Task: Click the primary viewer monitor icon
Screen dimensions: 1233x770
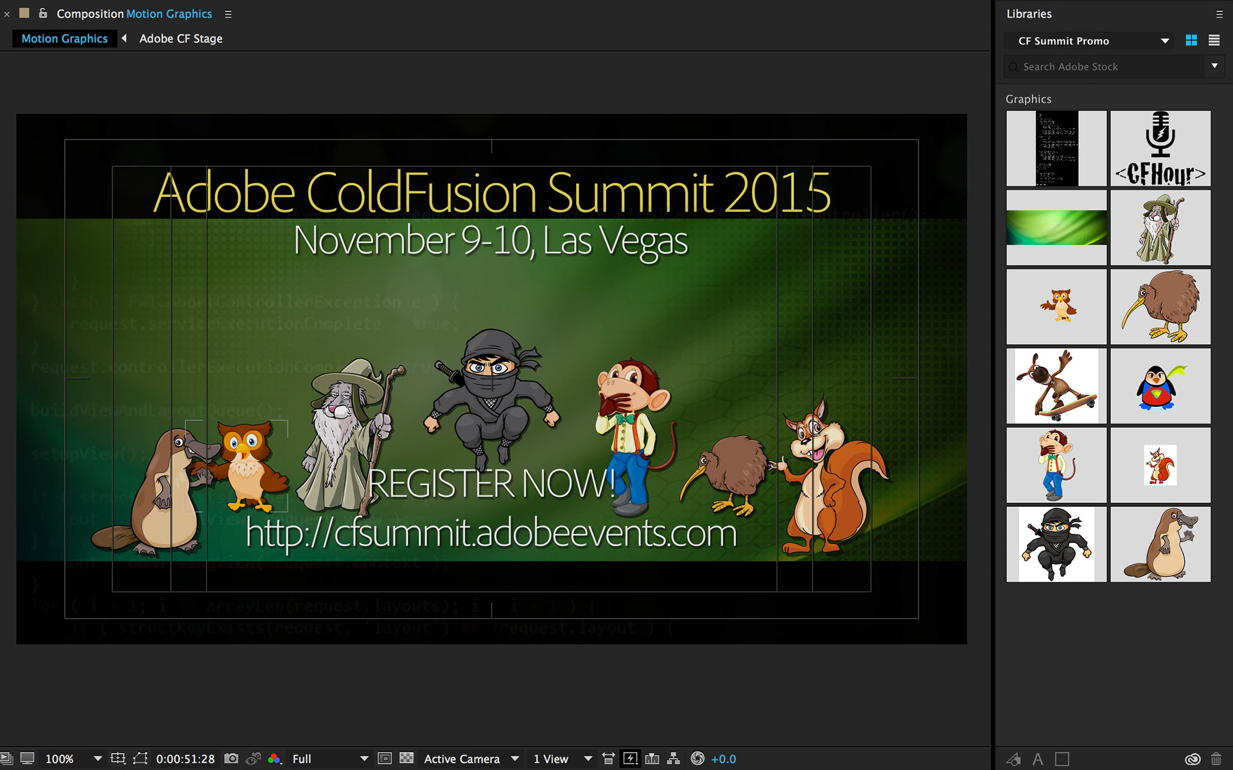Action: pos(27,758)
